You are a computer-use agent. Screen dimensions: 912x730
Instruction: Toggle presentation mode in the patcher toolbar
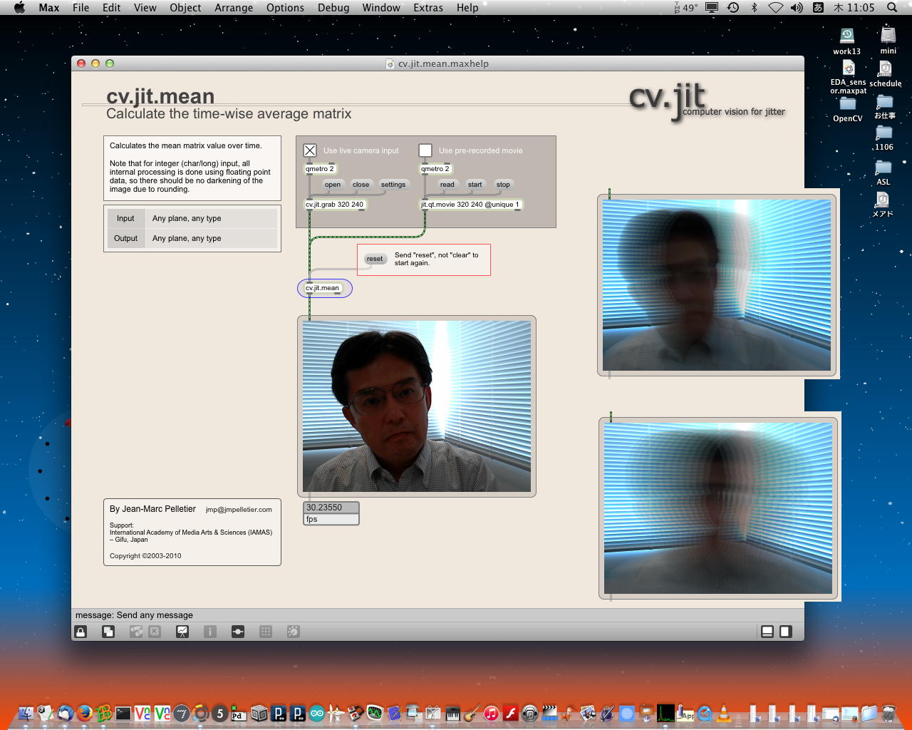tap(182, 632)
